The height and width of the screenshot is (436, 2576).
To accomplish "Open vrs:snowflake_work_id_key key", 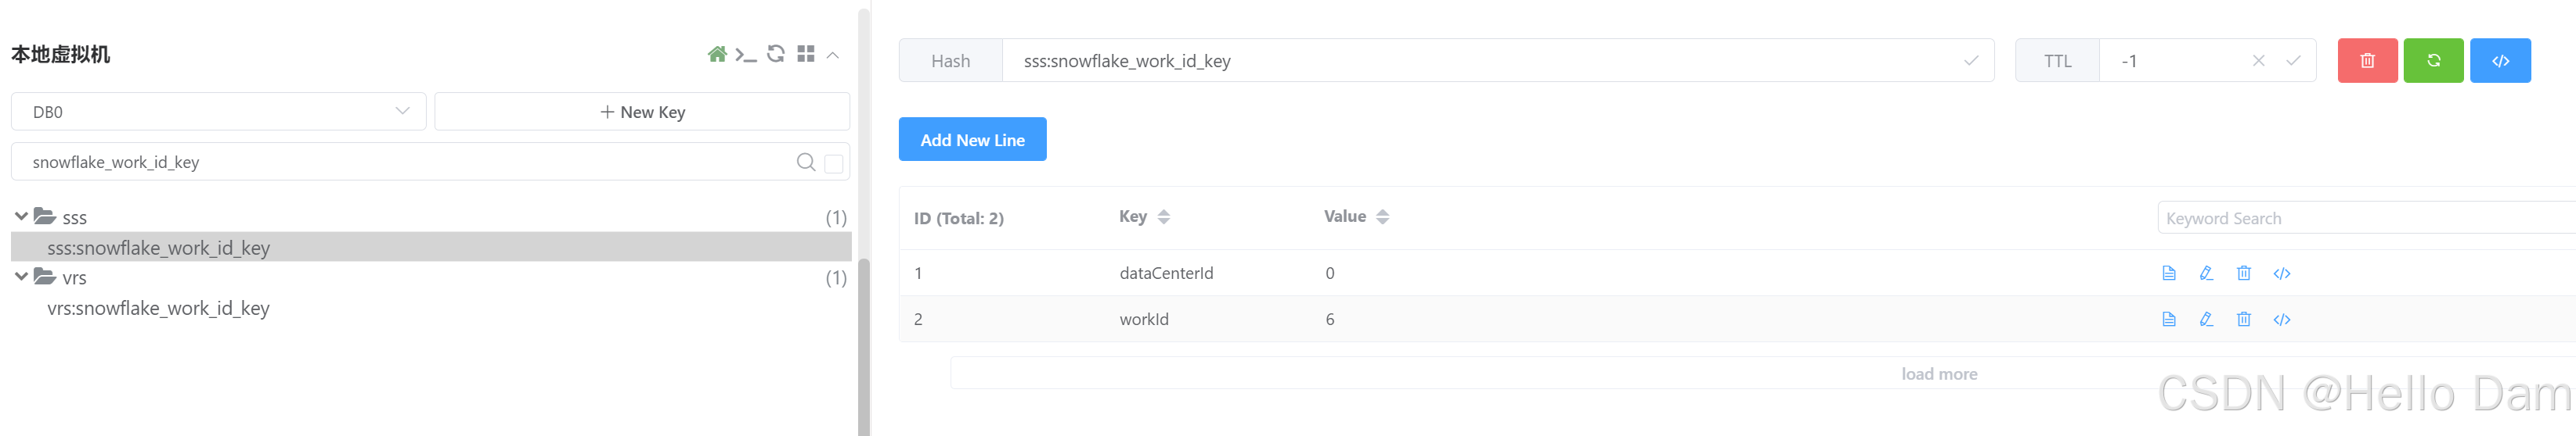I will point(159,309).
